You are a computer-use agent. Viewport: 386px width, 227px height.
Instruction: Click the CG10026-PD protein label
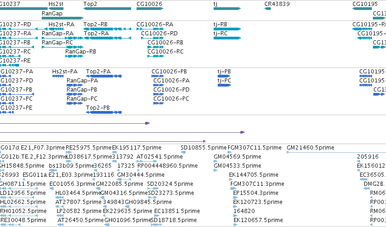coord(171,90)
